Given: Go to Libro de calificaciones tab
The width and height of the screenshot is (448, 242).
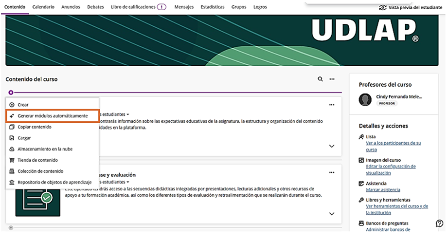Looking at the screenshot, I should (133, 7).
